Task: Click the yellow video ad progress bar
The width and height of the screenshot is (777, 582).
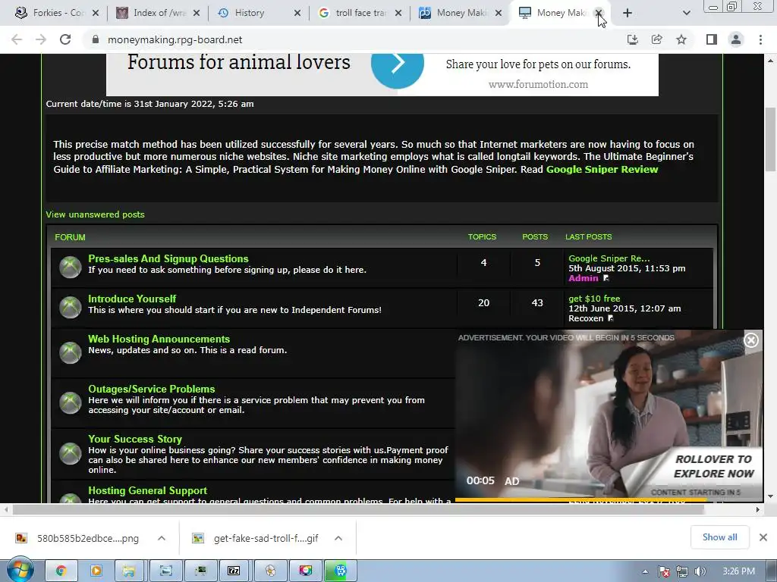Action: (580, 500)
